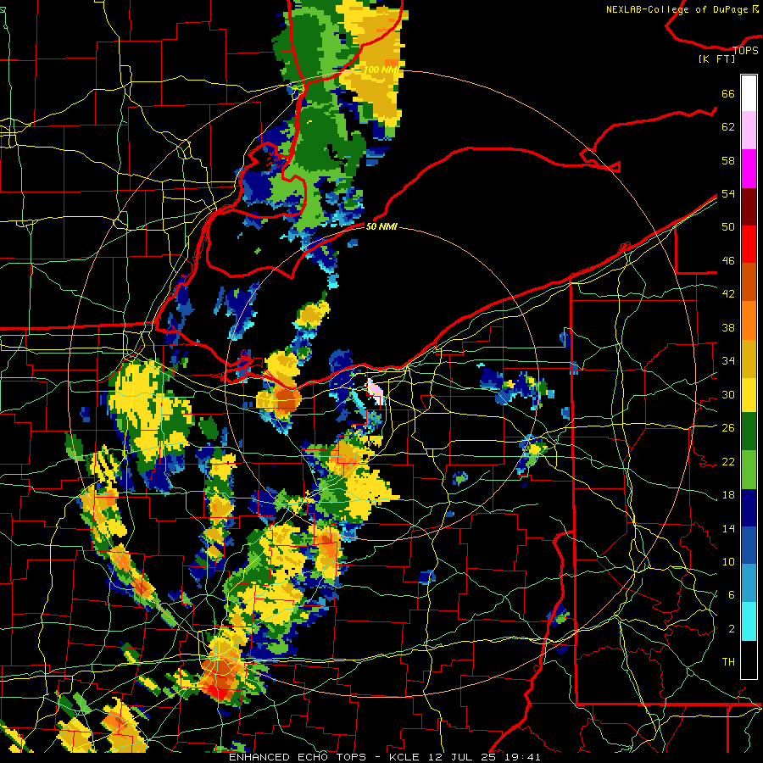The image size is (763, 763).
Task: Click the "10" legend value
Action: click(728, 561)
